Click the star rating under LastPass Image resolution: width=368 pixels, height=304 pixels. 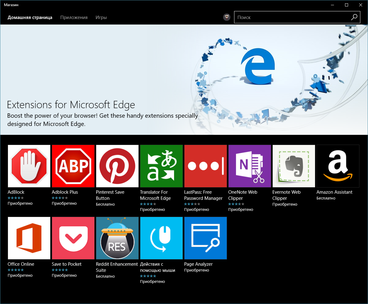[x=192, y=204]
